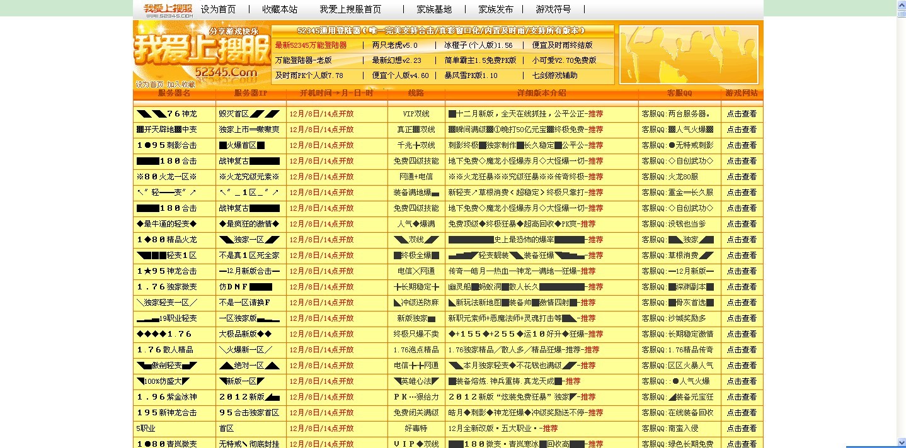Open 点击查看 for the 76神龙 server
Viewport: 906px width, 448px height.
click(x=742, y=114)
